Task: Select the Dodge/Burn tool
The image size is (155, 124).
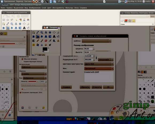Action: click(50, 45)
